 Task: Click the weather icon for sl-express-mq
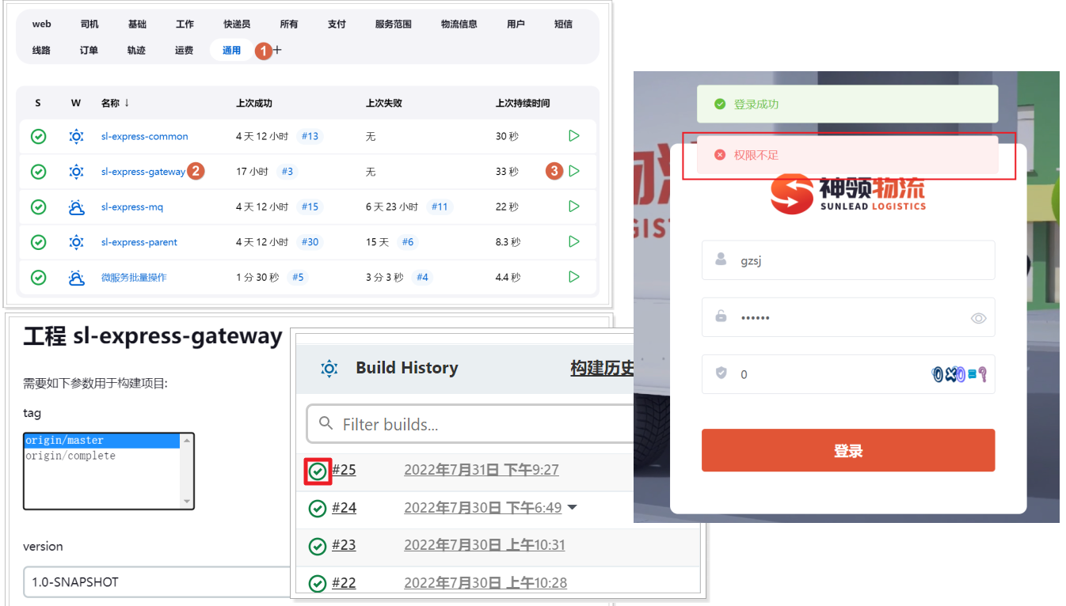(x=76, y=206)
